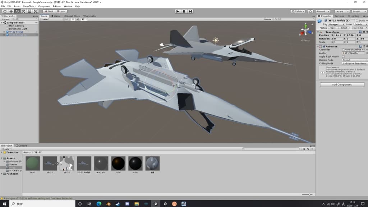Enable the Apply Root Motion checkbox
This screenshot has width=368, height=207.
[343, 56]
